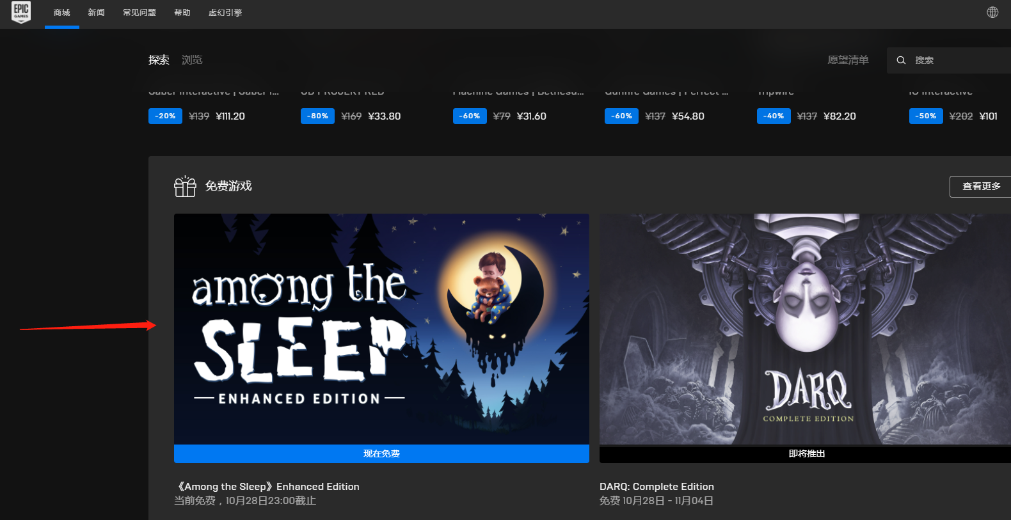Image resolution: width=1011 pixels, height=520 pixels.
Task: Open the 商城 store tab
Action: [62, 13]
